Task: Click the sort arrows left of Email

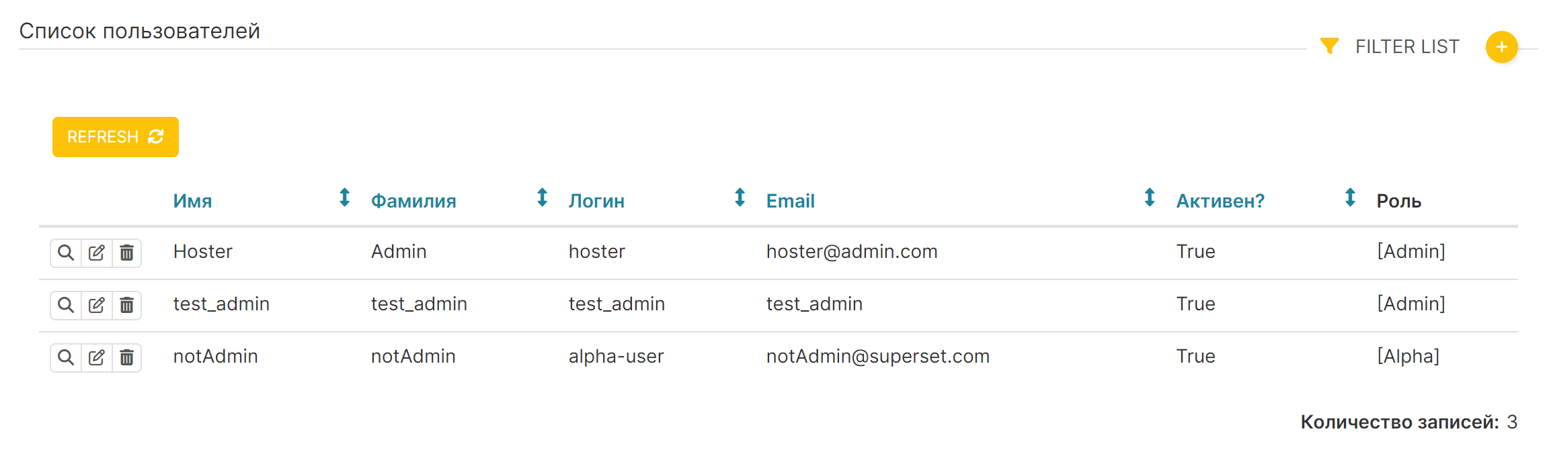Action: tap(740, 197)
